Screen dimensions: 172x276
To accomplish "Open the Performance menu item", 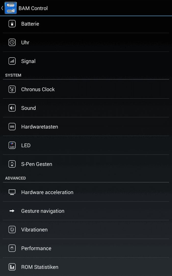I will click(86, 248).
